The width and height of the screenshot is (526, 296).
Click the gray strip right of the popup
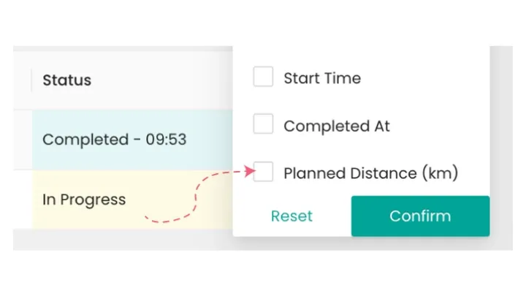(x=501, y=148)
